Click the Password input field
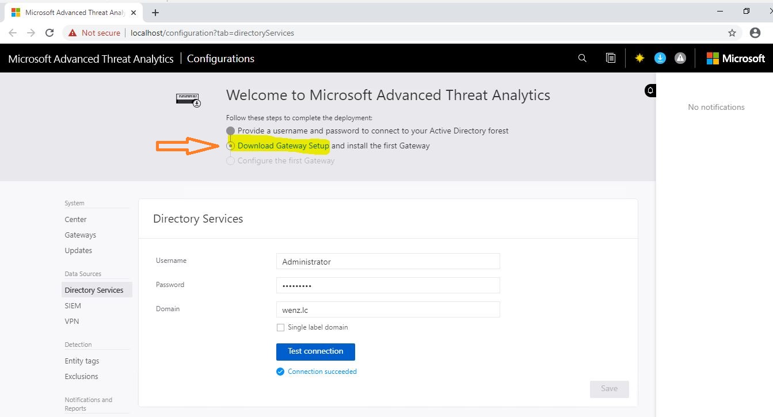 pyautogui.click(x=388, y=285)
